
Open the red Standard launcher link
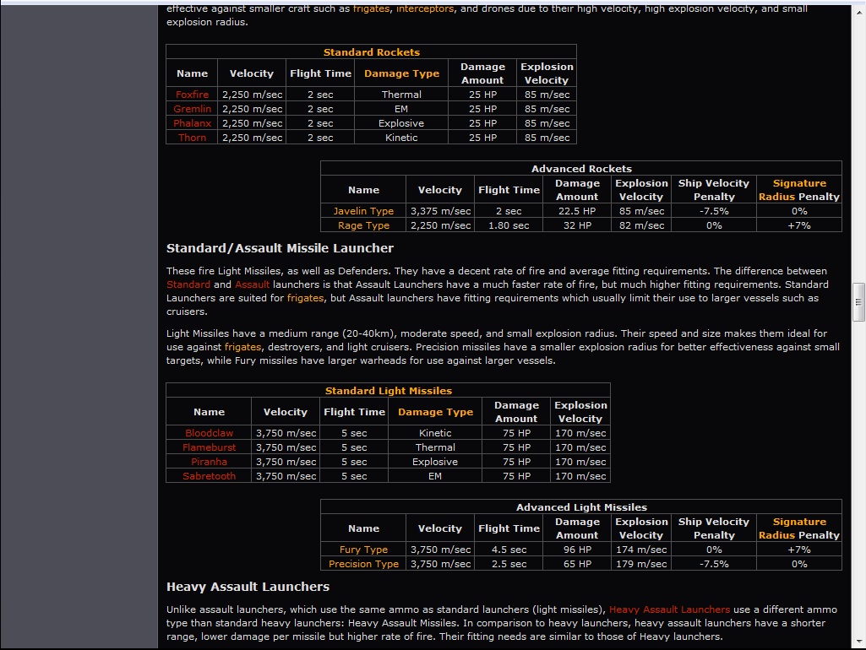click(188, 284)
